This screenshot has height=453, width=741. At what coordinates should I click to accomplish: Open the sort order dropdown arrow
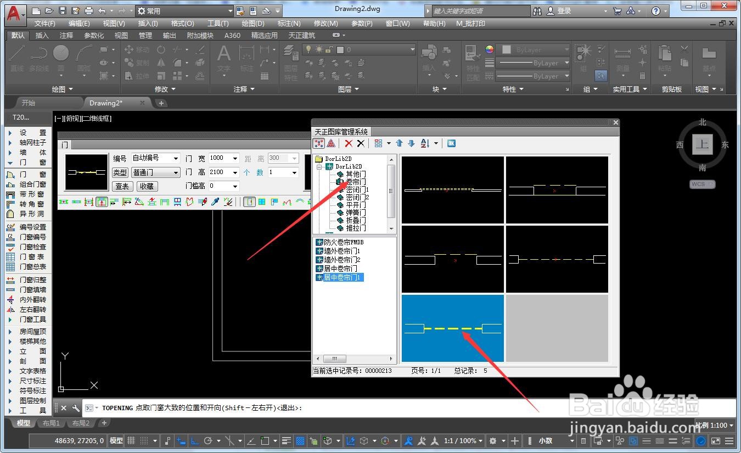(436, 143)
